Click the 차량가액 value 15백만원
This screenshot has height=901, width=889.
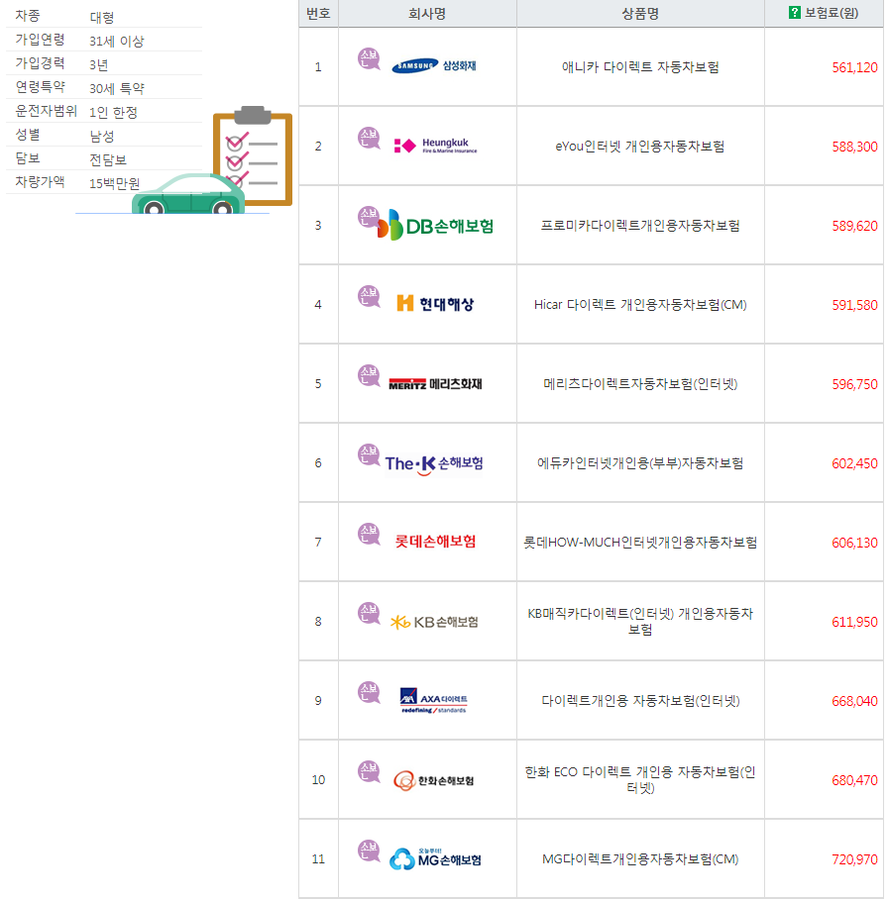pyautogui.click(x=114, y=183)
